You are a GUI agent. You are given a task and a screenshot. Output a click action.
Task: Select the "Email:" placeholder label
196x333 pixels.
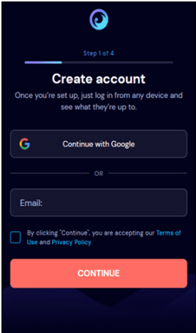[x=31, y=203]
